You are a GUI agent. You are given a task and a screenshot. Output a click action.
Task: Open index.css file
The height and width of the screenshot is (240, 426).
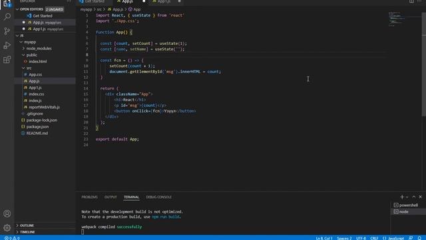click(37, 94)
